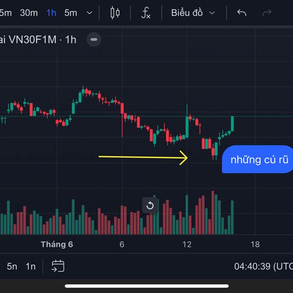Image resolution: width=293 pixels, height=293 pixels.
Task: Click the chart reset circular arrow button
Action: click(x=150, y=206)
